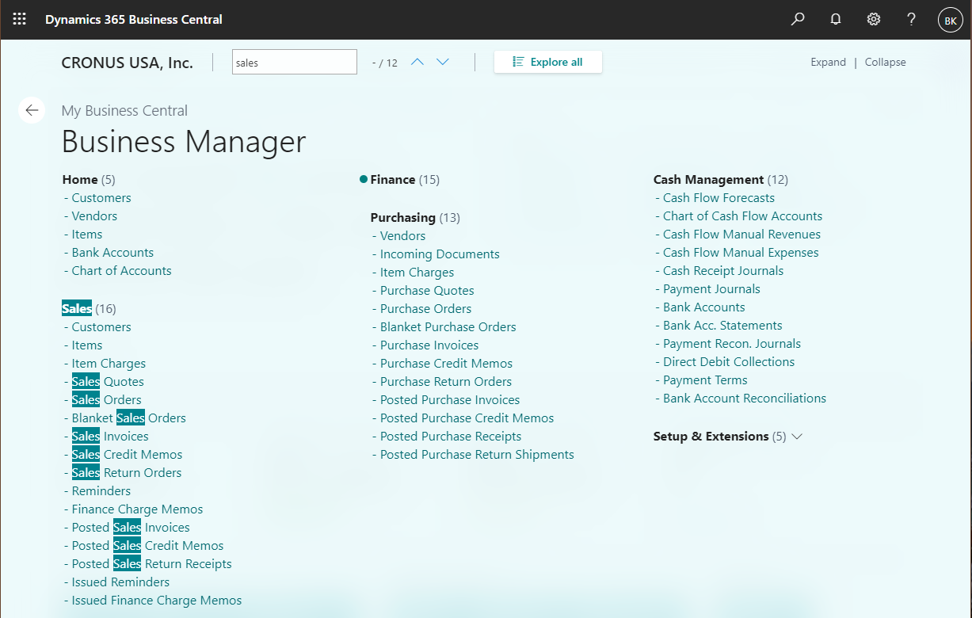The image size is (972, 618).
Task: Jump to previous search match arrow
Action: 417,62
